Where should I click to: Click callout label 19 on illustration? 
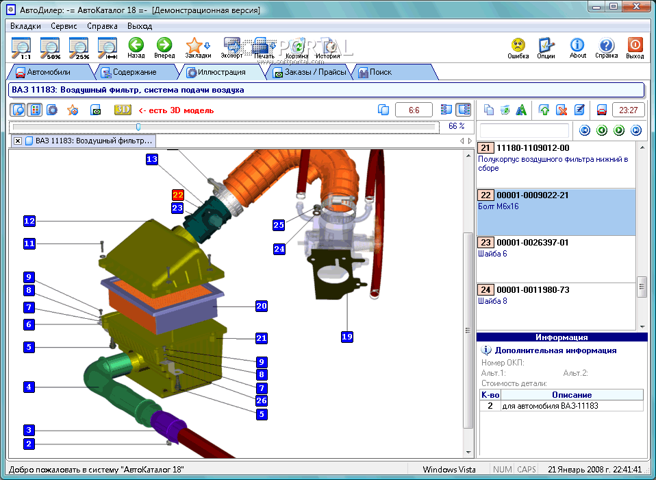pos(346,336)
